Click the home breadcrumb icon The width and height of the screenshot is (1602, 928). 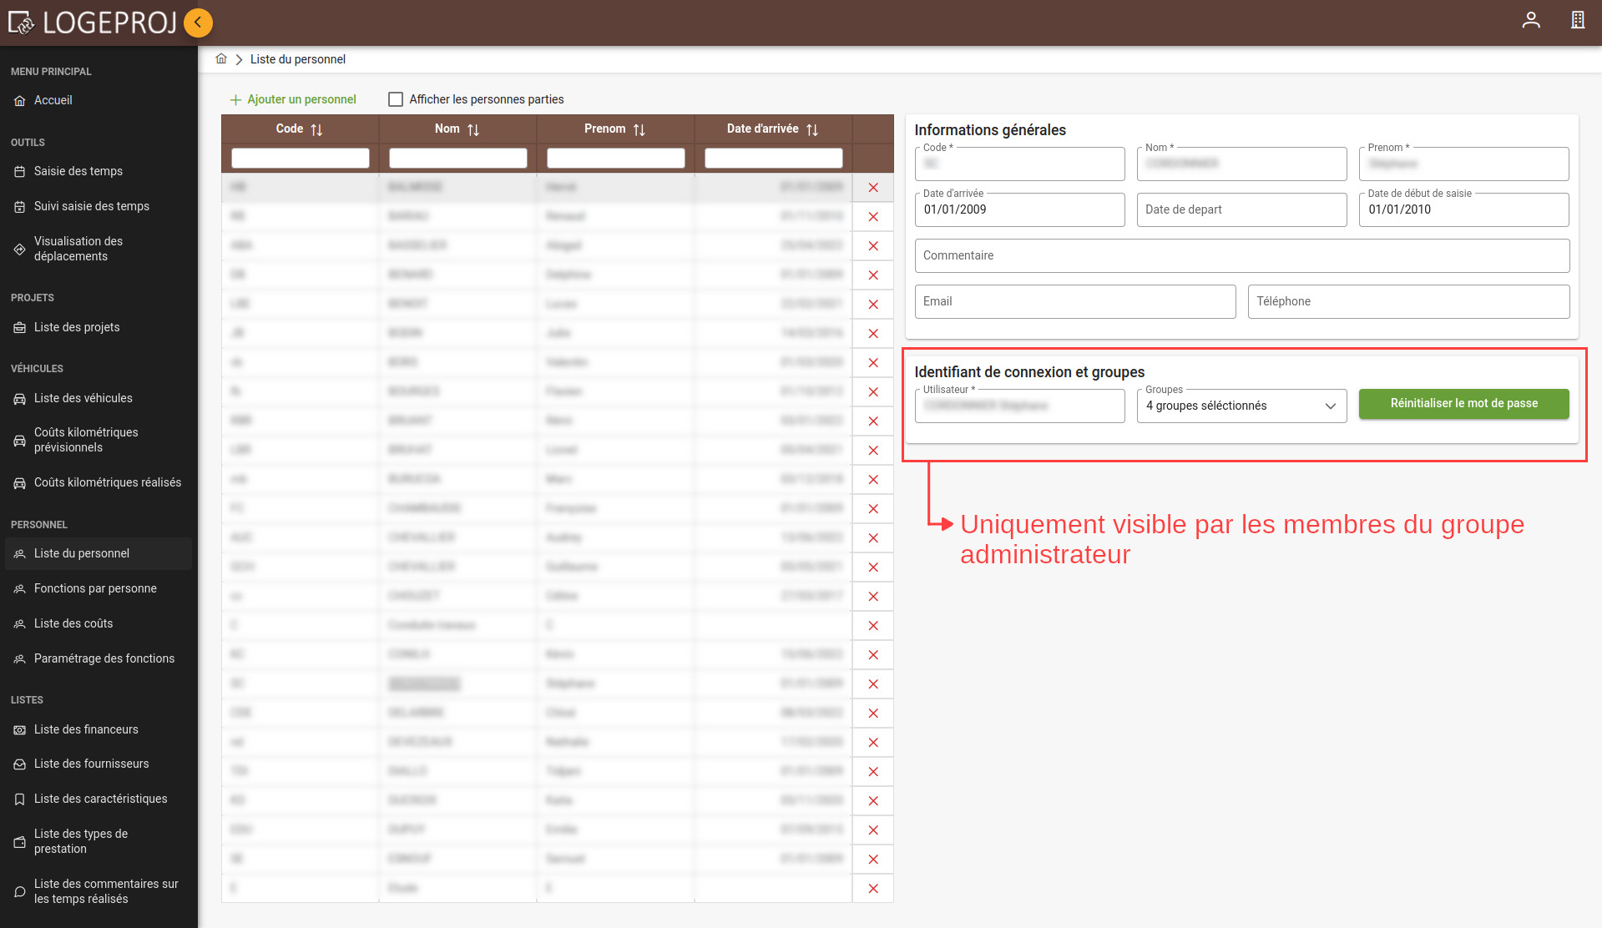[x=221, y=59]
